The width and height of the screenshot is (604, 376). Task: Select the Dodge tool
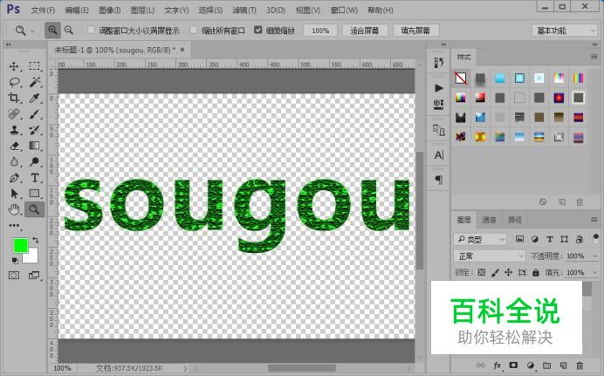click(34, 161)
